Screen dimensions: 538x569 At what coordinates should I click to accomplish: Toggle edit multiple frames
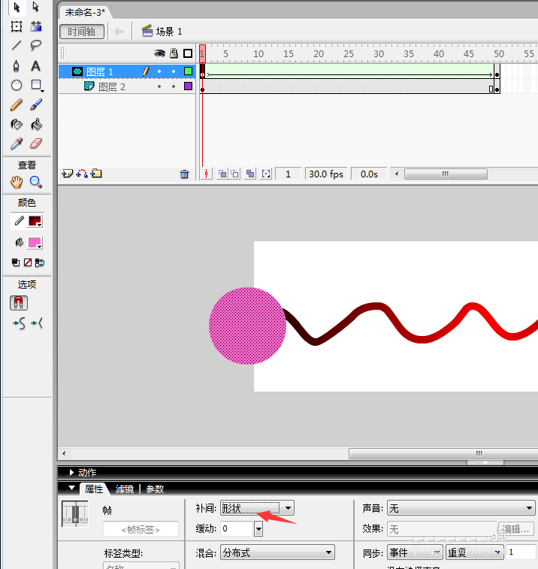click(x=250, y=174)
